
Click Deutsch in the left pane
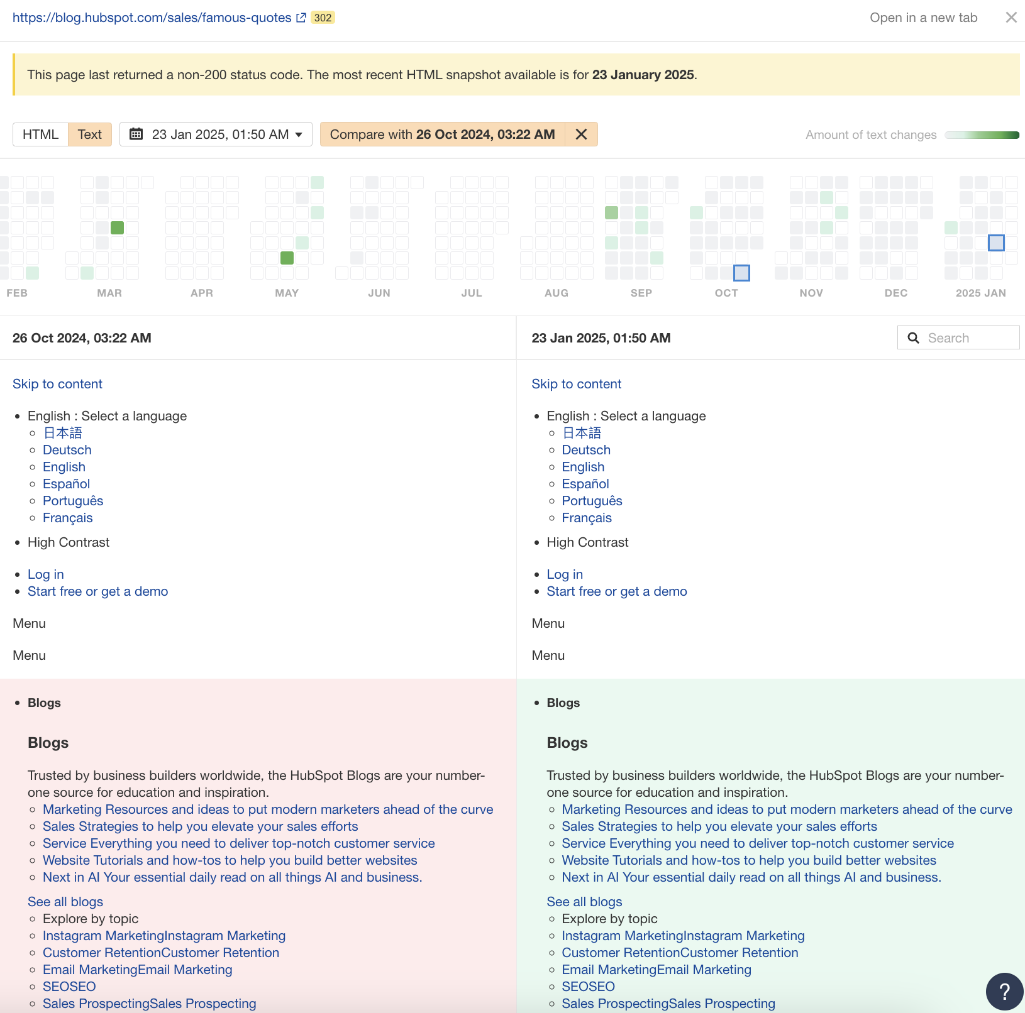coord(67,450)
